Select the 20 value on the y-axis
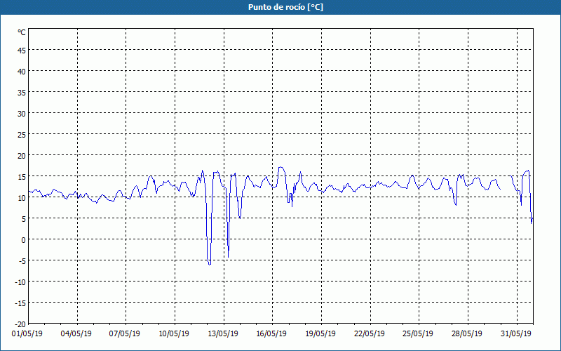 pos(22,155)
